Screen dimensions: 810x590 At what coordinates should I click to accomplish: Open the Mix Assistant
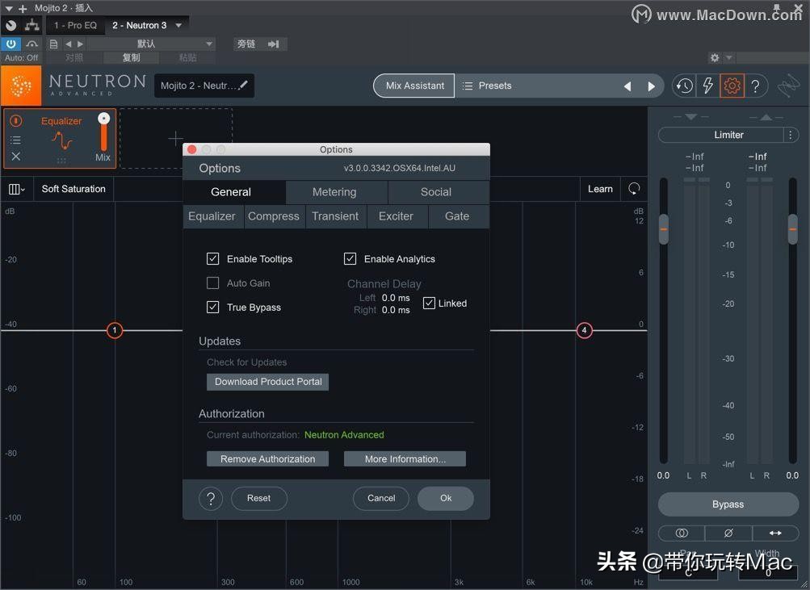[413, 85]
